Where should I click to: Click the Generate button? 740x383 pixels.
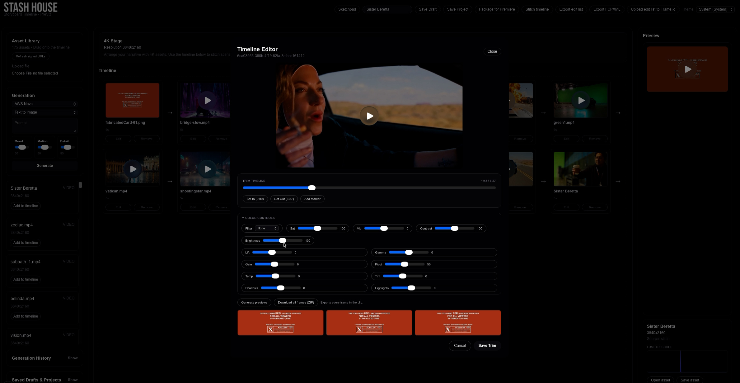coord(44,165)
